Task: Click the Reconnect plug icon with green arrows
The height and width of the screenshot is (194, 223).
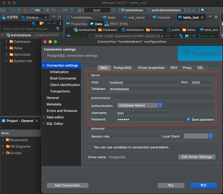Action: tap(19, 10)
